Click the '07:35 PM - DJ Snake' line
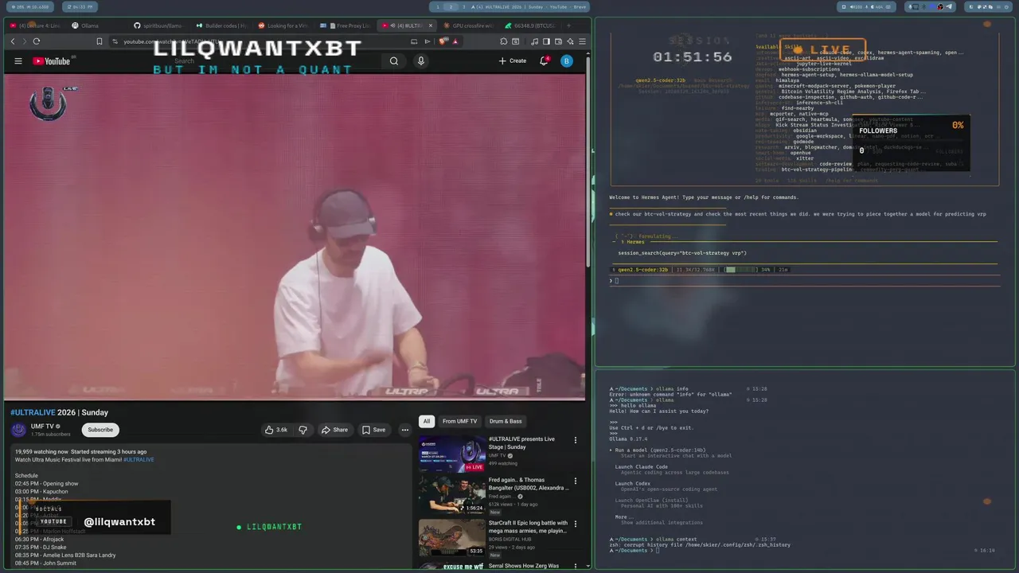This screenshot has width=1019, height=573. click(x=41, y=548)
